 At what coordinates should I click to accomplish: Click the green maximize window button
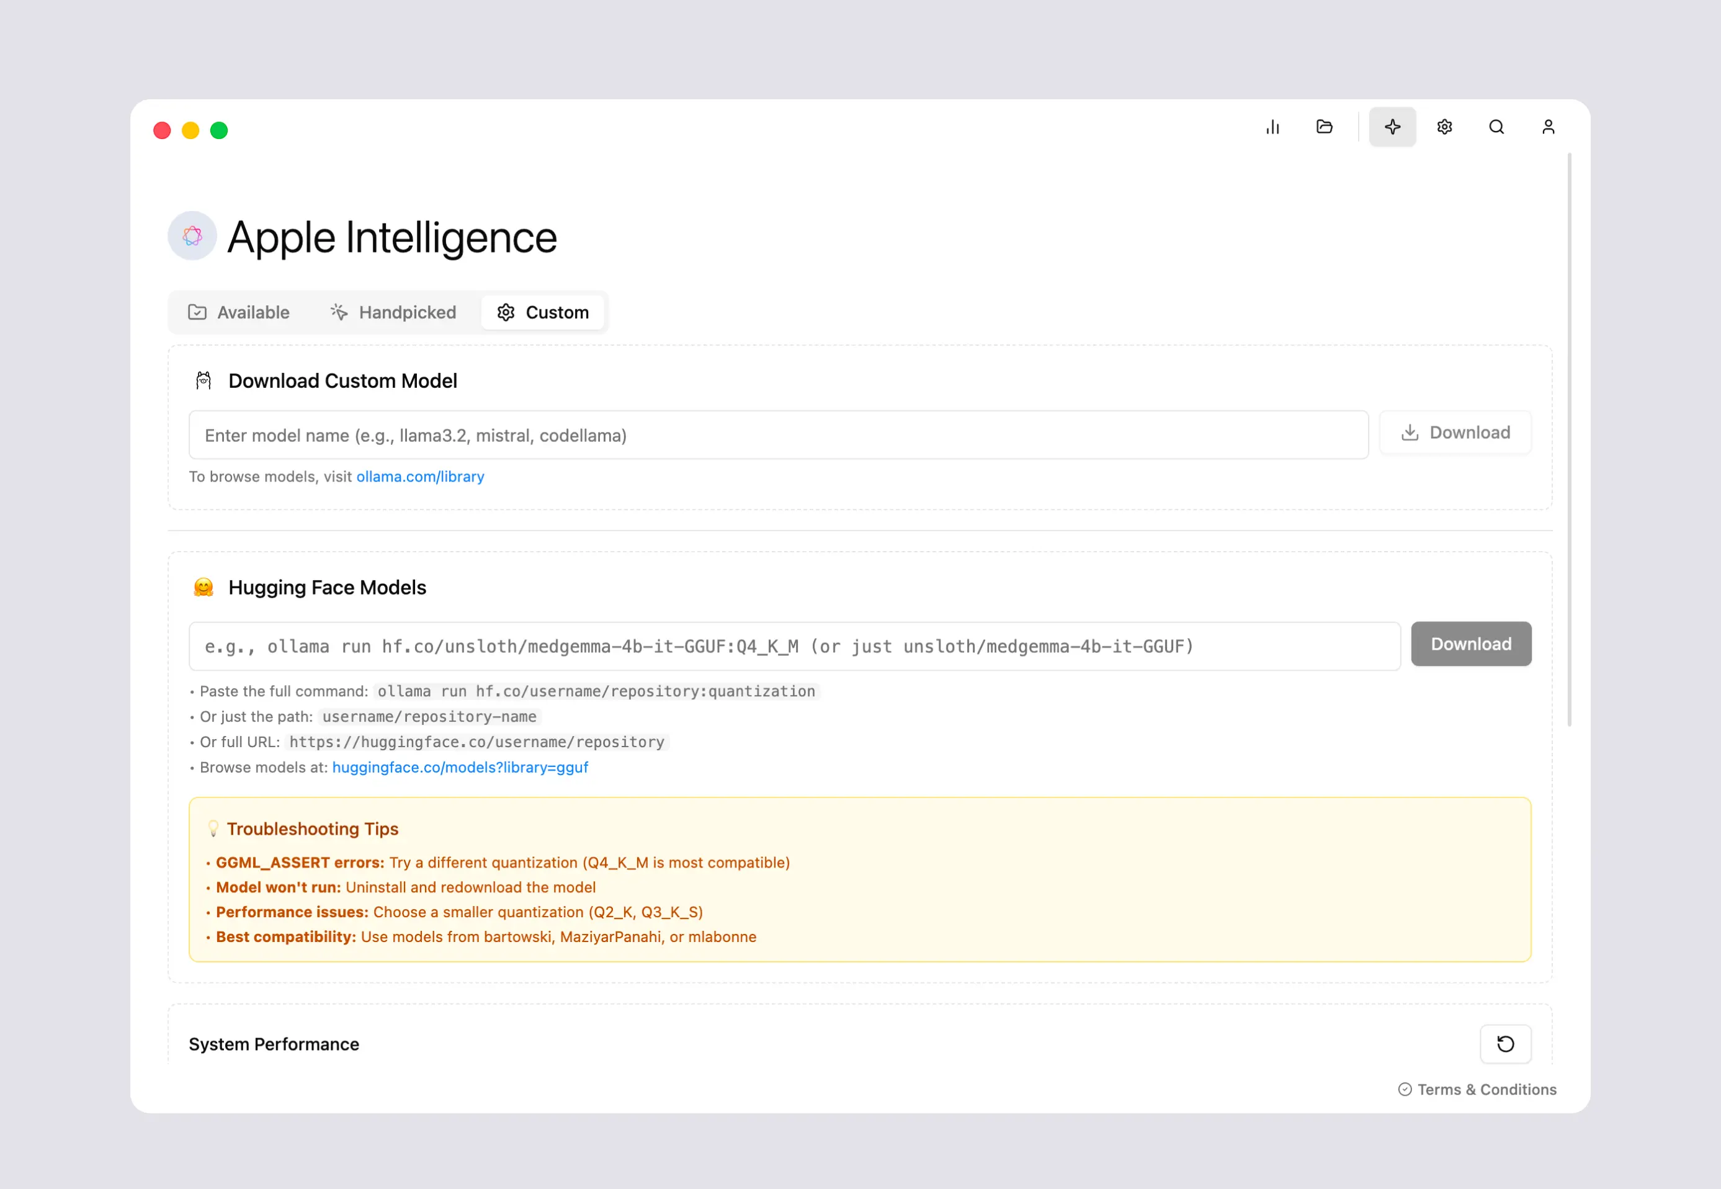pyautogui.click(x=219, y=130)
